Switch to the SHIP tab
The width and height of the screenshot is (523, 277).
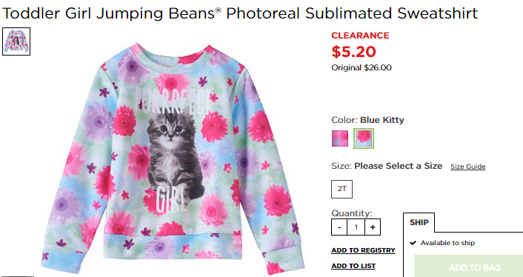[419, 222]
